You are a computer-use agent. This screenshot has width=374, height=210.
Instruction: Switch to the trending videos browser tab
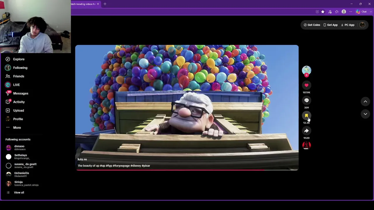pos(83,4)
